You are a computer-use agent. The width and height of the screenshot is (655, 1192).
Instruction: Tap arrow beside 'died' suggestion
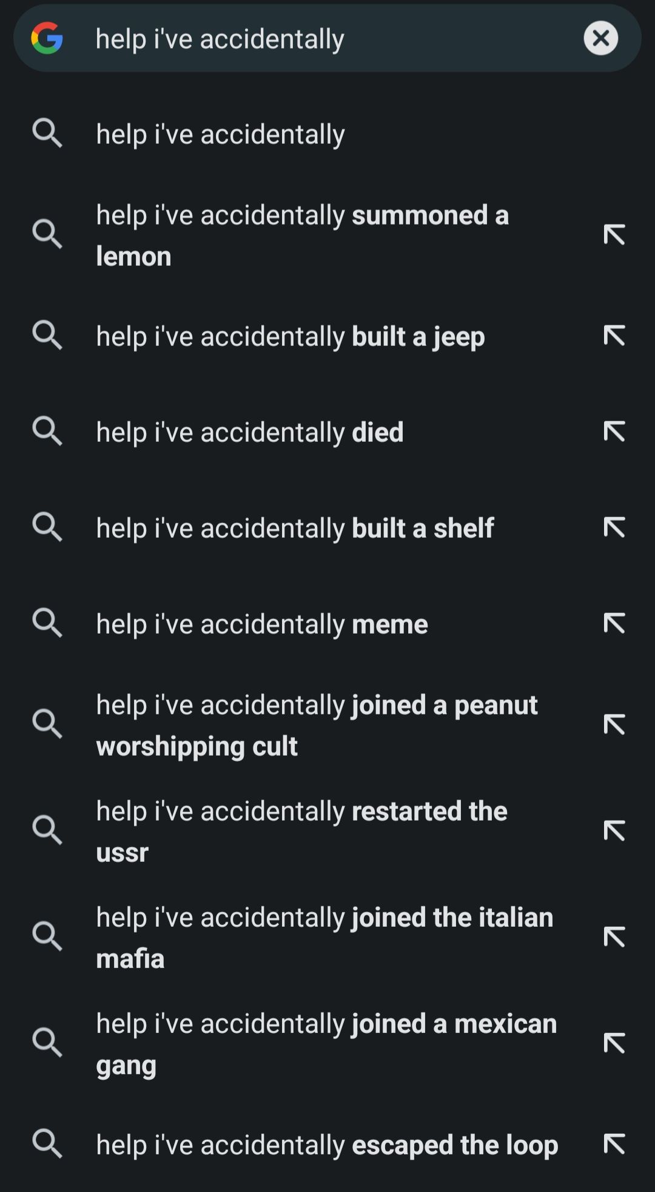pyautogui.click(x=614, y=432)
